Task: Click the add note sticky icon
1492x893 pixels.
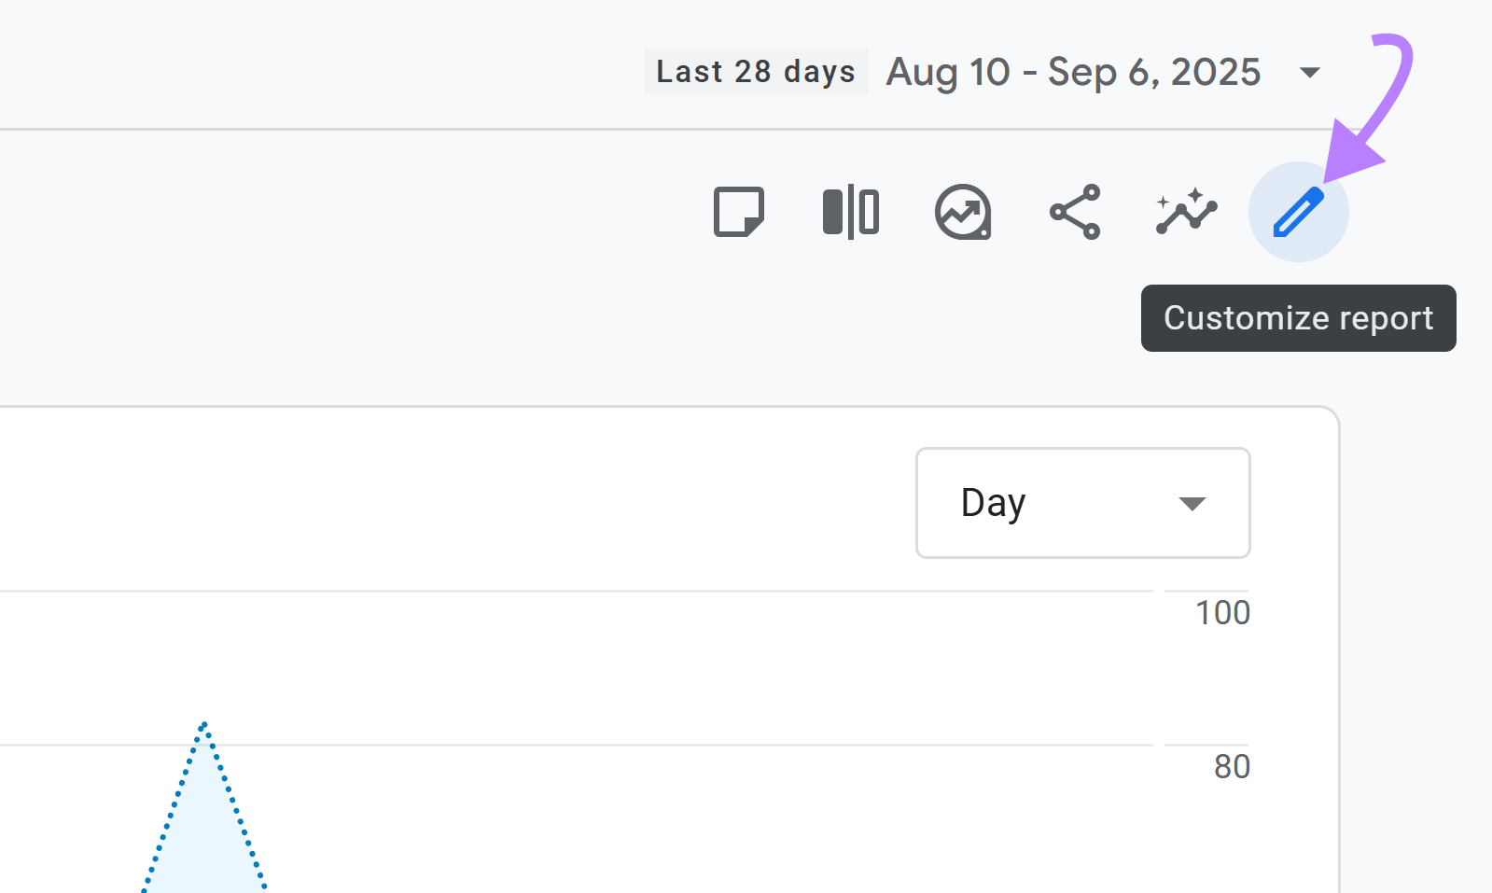Action: click(x=739, y=212)
